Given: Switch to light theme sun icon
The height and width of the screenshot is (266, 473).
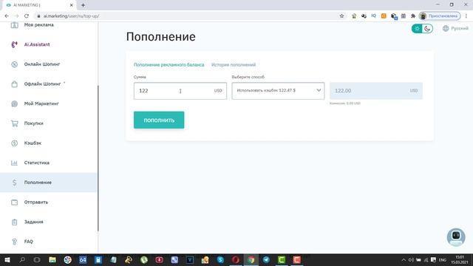Looking at the screenshot, I should pos(417,29).
